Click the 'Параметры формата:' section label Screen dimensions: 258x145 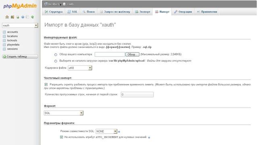click(x=59, y=123)
